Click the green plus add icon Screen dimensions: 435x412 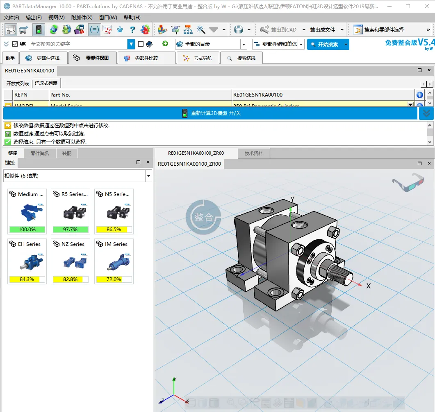tap(165, 43)
